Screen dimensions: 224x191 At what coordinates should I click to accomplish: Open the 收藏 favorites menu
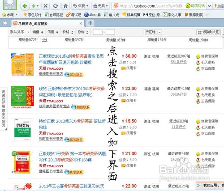[x=10, y=15]
